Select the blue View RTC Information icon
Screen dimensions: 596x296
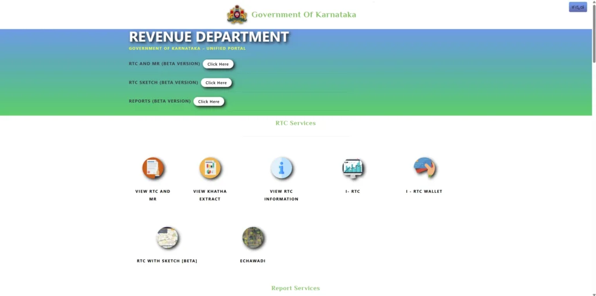click(x=281, y=168)
